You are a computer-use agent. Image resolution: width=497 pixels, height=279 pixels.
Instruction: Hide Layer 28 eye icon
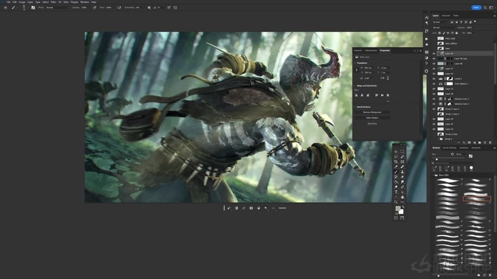pyautogui.click(x=434, y=94)
